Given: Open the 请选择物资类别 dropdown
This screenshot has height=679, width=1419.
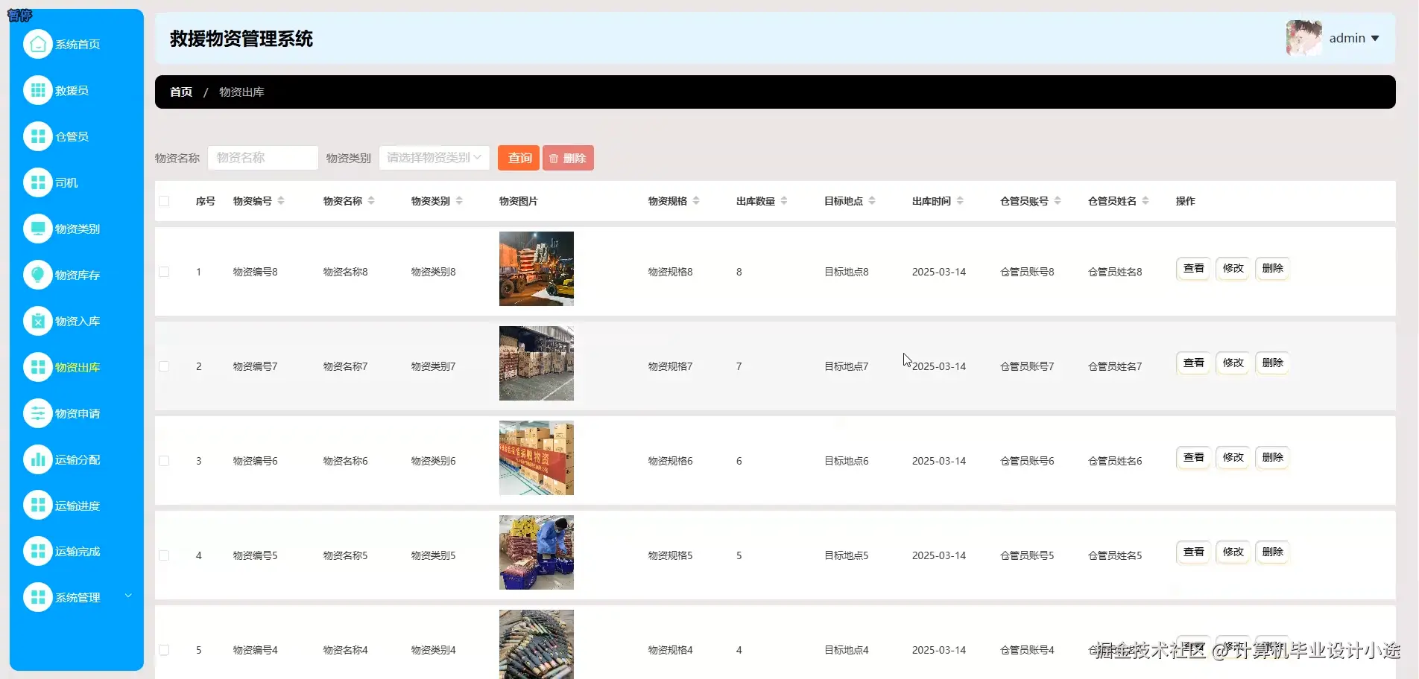Looking at the screenshot, I should click(x=434, y=157).
